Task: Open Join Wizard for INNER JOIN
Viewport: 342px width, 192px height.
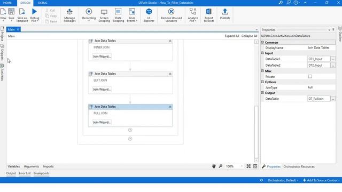Action: point(102,57)
